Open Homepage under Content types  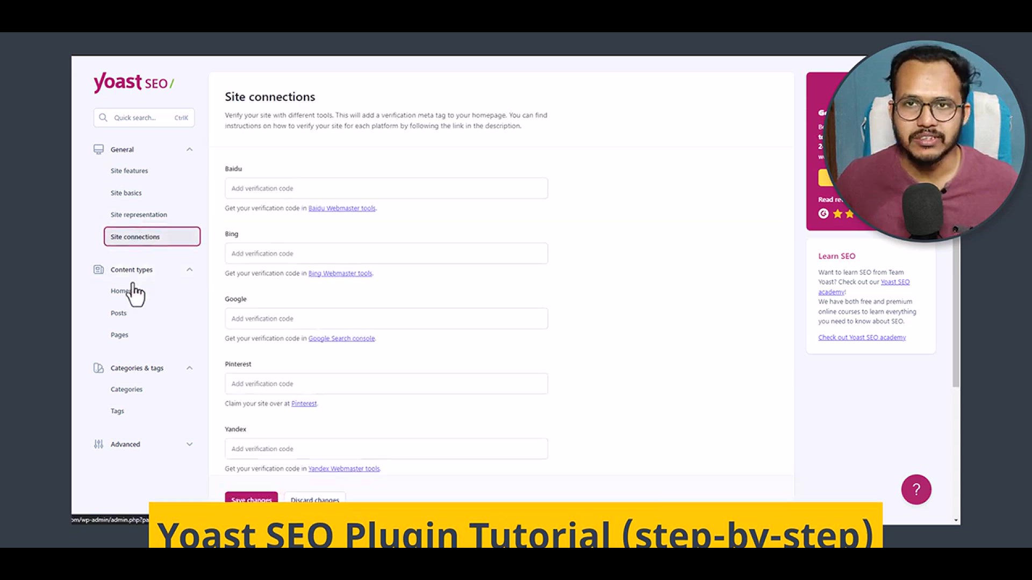pos(120,291)
